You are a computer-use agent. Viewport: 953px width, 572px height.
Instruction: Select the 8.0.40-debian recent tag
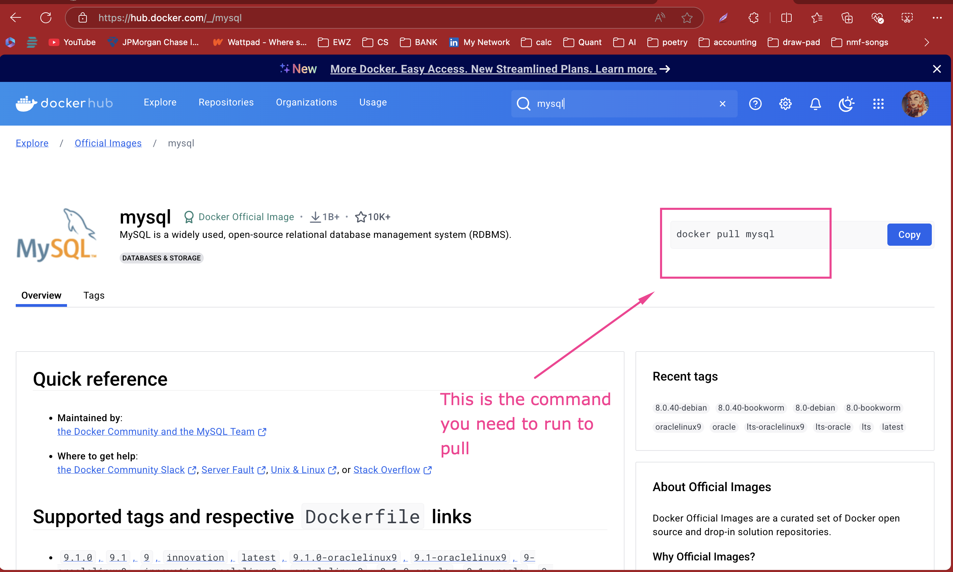point(681,407)
